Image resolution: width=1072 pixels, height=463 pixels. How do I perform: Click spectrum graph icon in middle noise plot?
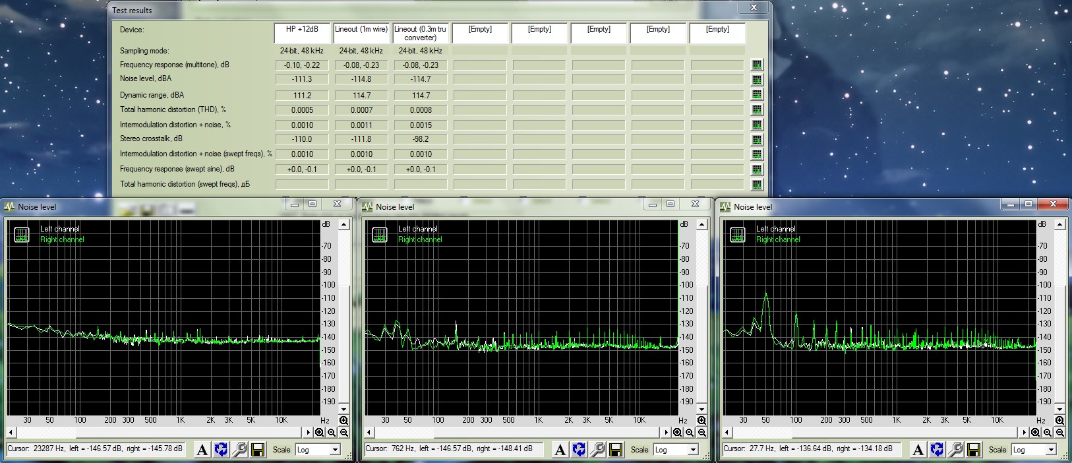[x=380, y=235]
